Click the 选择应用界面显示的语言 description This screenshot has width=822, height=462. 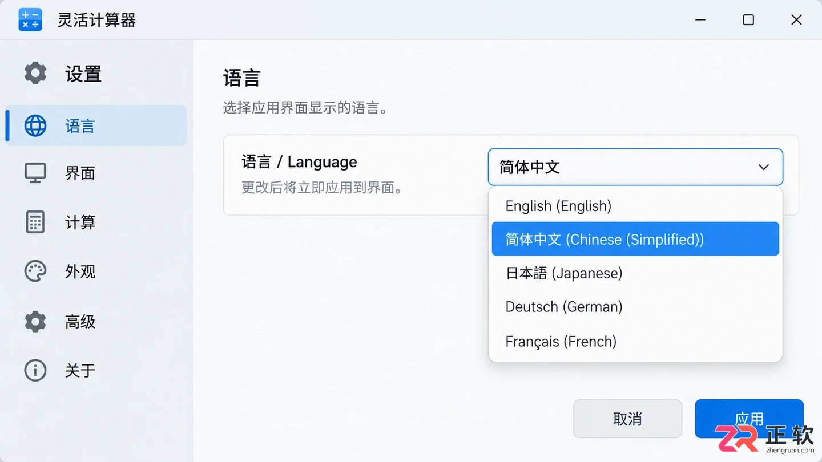pos(305,108)
